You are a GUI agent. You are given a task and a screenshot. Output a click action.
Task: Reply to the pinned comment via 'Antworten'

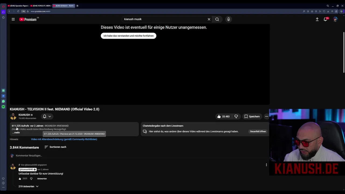pyautogui.click(x=42, y=179)
